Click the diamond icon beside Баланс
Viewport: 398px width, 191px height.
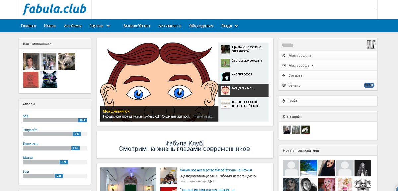[x=283, y=85]
